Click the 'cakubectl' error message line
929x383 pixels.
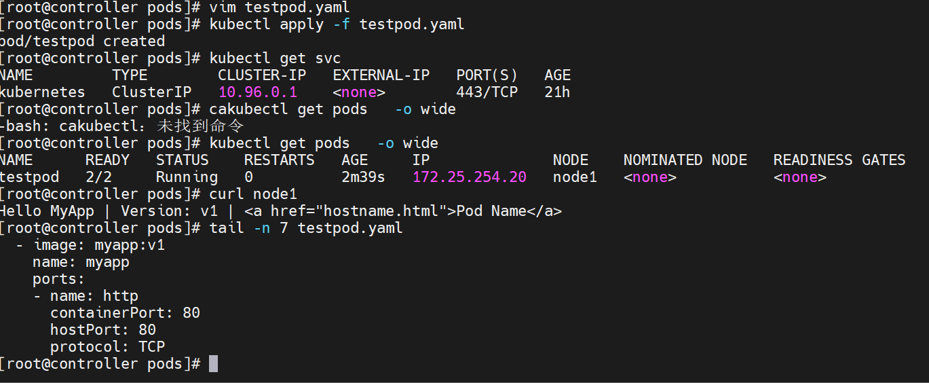click(x=121, y=126)
